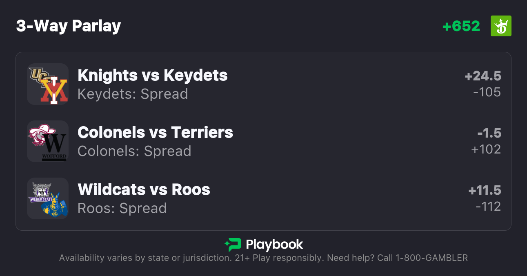Click the Colonels vs Terriers team logos
Viewport: 527px width, 276px height.
pyautogui.click(x=48, y=141)
